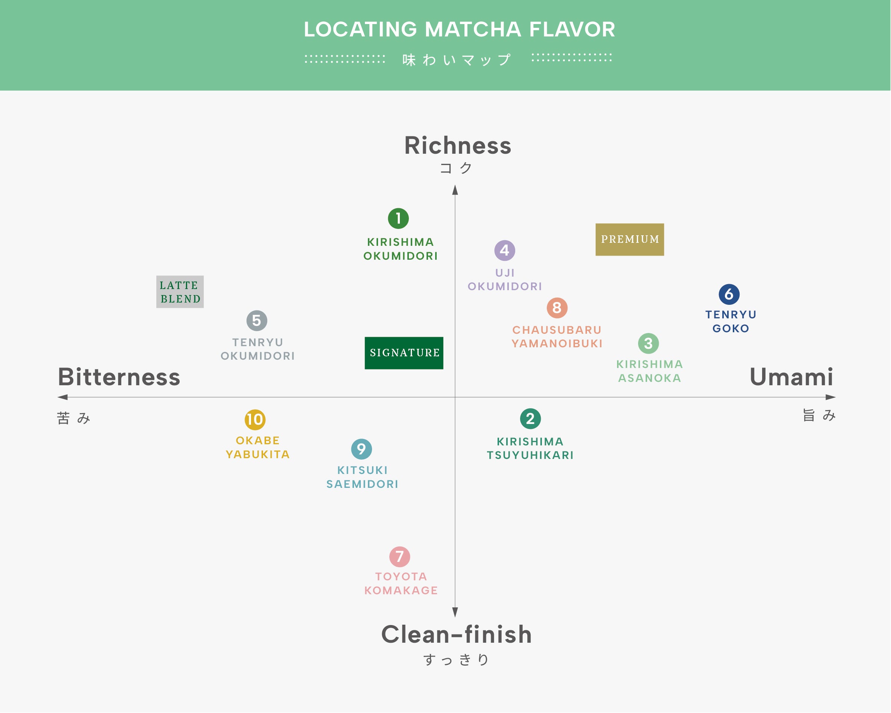Screen dimensions: 891x713
Task: Click the number 2 Kirishima Tsuyuhikari marker
Action: click(530, 419)
